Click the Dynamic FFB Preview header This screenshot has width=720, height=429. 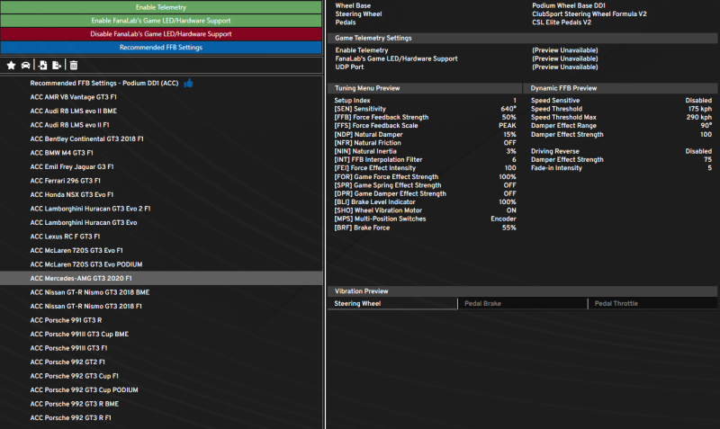coord(621,88)
